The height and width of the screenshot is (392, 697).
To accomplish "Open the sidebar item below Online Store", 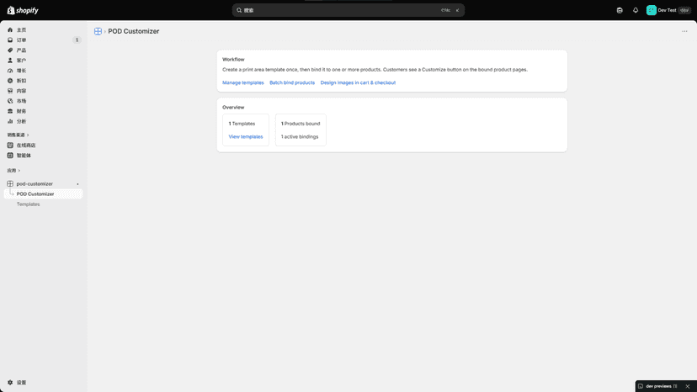I will click(x=43, y=156).
